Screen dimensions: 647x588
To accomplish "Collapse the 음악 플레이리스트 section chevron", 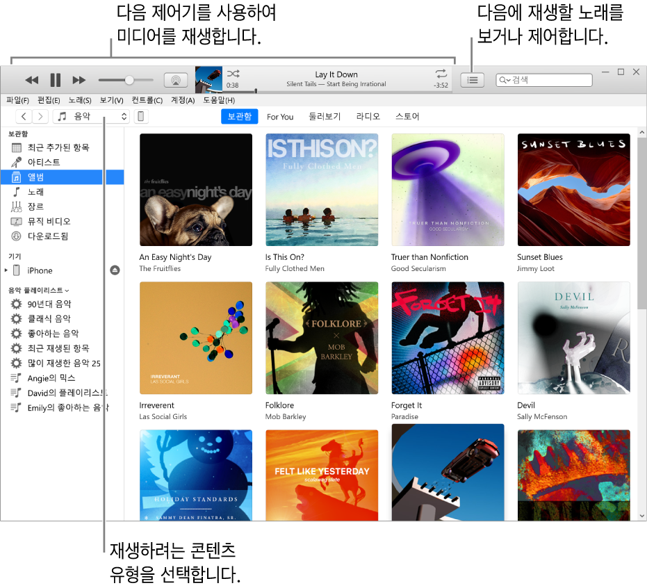I will (x=67, y=291).
